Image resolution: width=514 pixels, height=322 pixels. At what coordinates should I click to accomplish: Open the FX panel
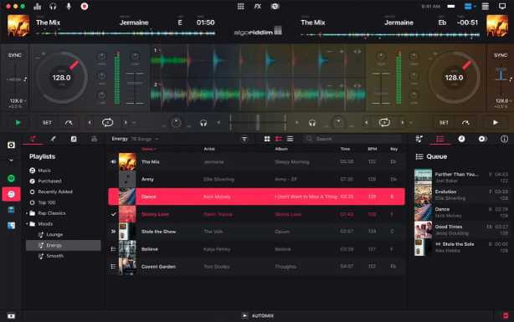(258, 6)
